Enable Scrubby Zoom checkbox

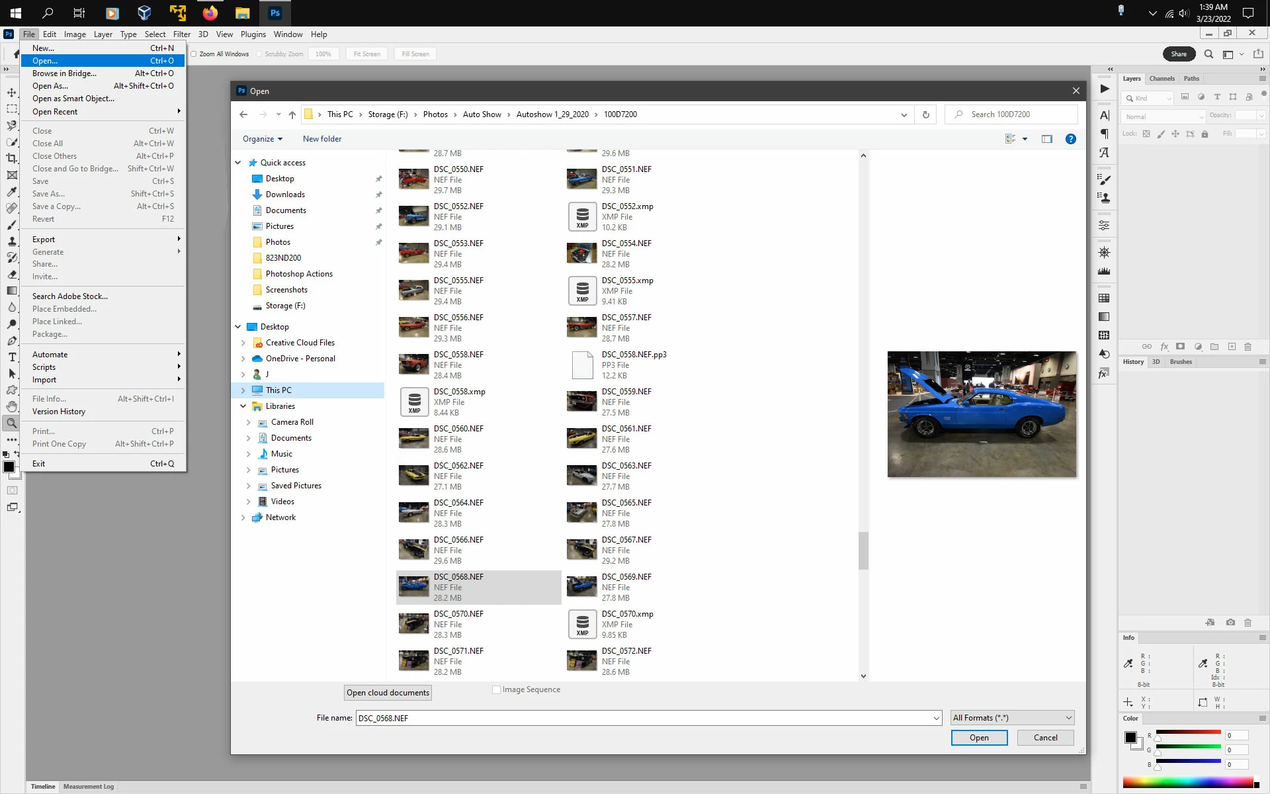259,54
